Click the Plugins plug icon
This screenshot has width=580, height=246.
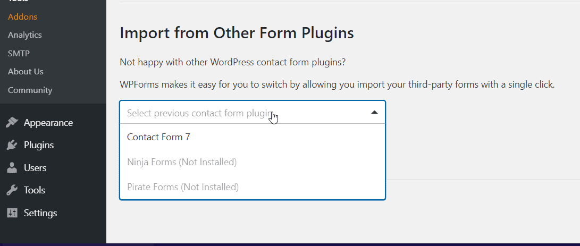[x=12, y=145]
